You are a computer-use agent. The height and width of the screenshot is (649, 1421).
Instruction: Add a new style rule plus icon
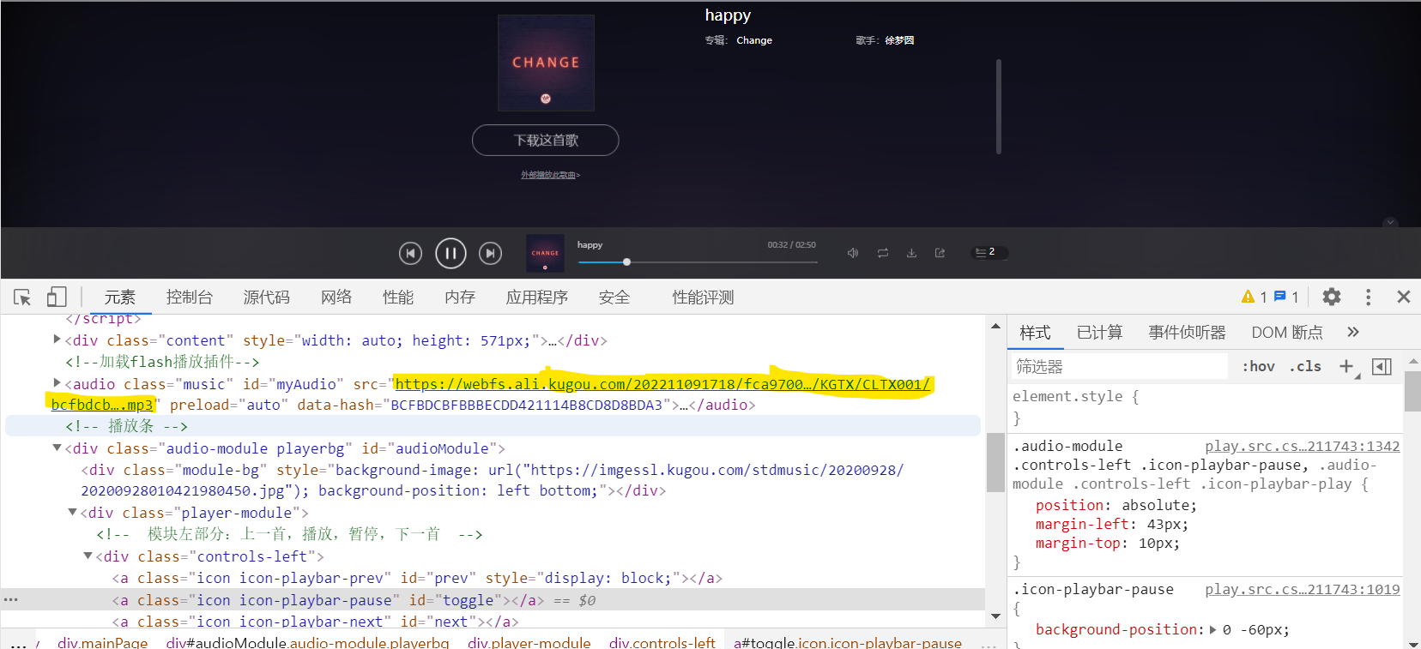pyautogui.click(x=1346, y=367)
